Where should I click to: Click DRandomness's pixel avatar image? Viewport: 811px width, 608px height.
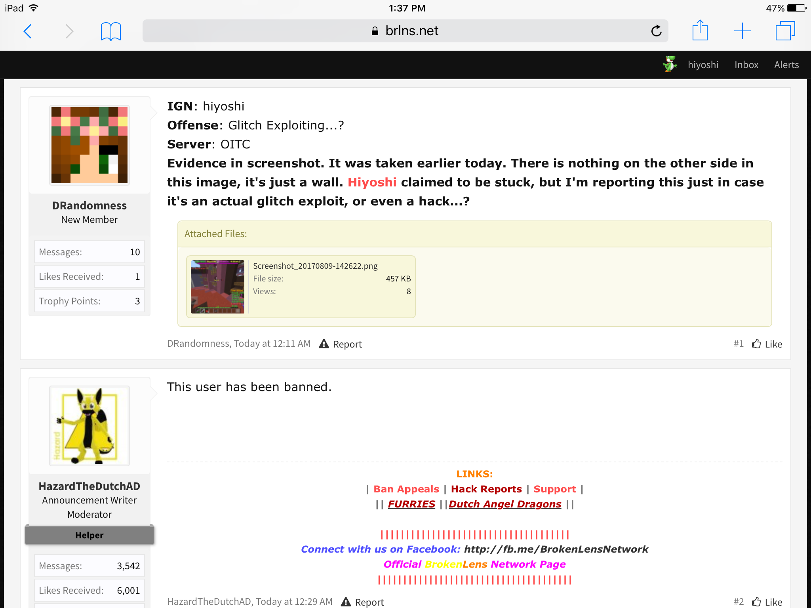[x=89, y=145]
